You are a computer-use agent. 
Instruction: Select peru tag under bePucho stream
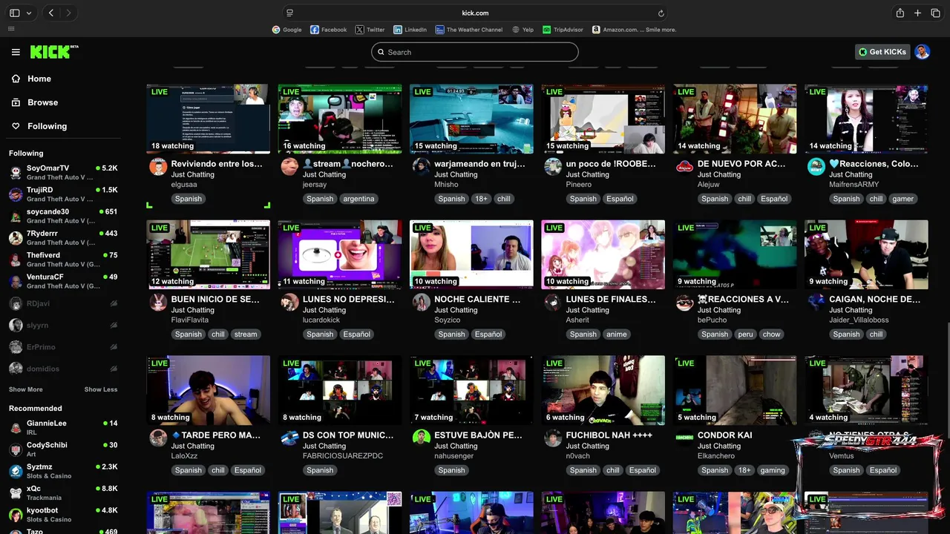pyautogui.click(x=745, y=334)
